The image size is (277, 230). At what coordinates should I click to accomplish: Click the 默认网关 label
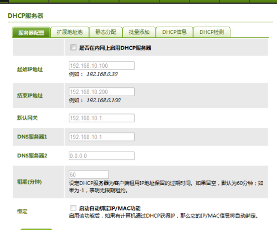click(27, 118)
